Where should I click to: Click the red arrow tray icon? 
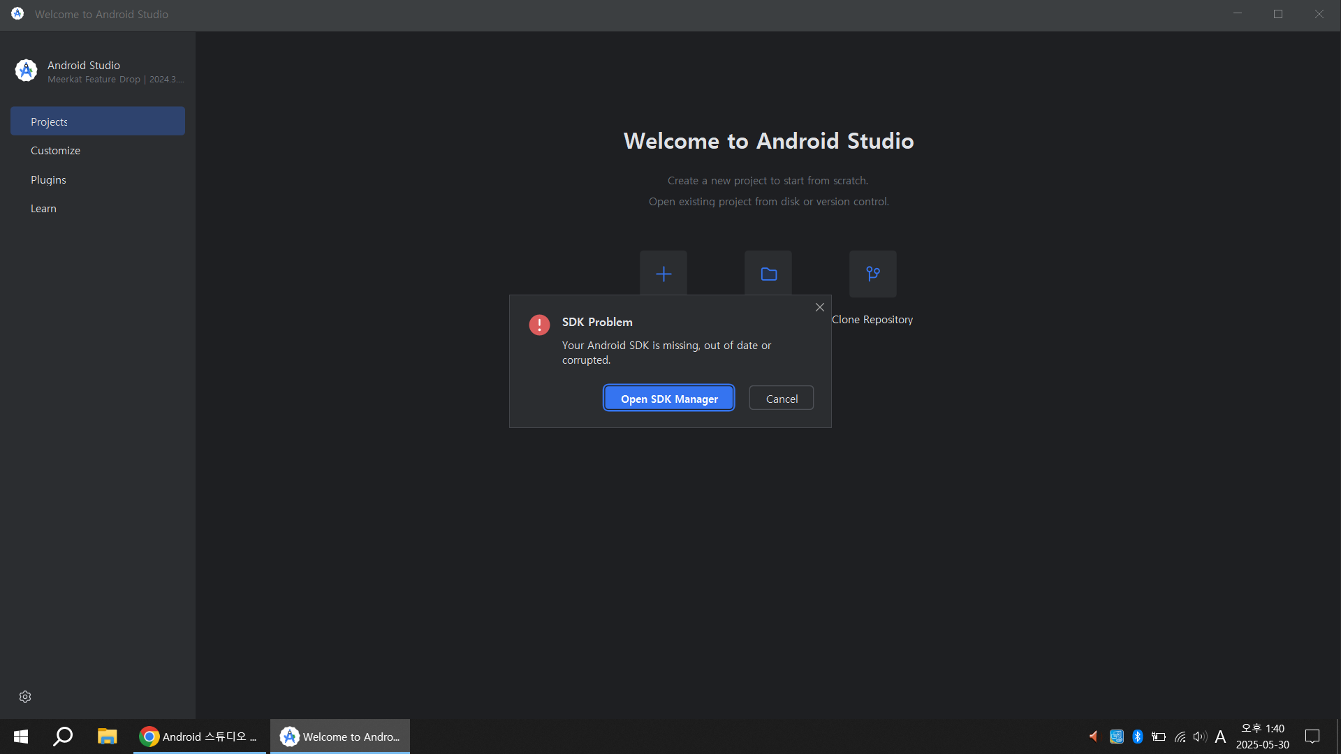1094,737
